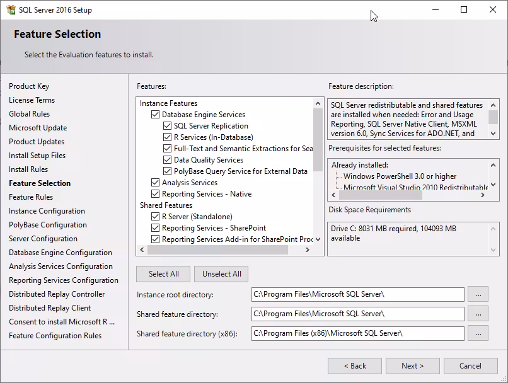Browse for Shared feature directory
This screenshot has width=508, height=383.
478,314
